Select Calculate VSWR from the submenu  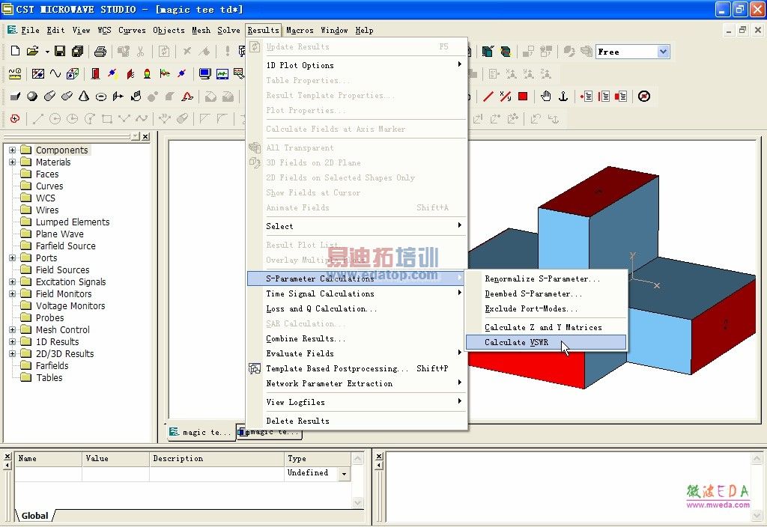546,342
